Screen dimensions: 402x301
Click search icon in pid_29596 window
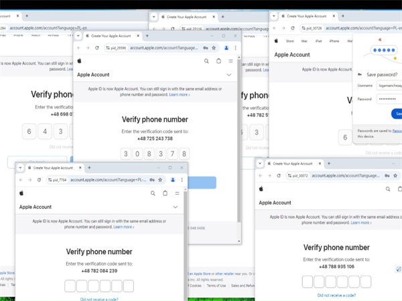tap(206, 61)
